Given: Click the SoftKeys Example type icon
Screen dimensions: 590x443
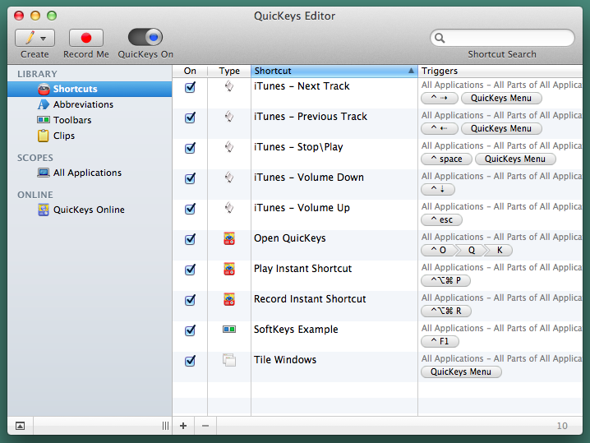Looking at the screenshot, I should click(229, 330).
